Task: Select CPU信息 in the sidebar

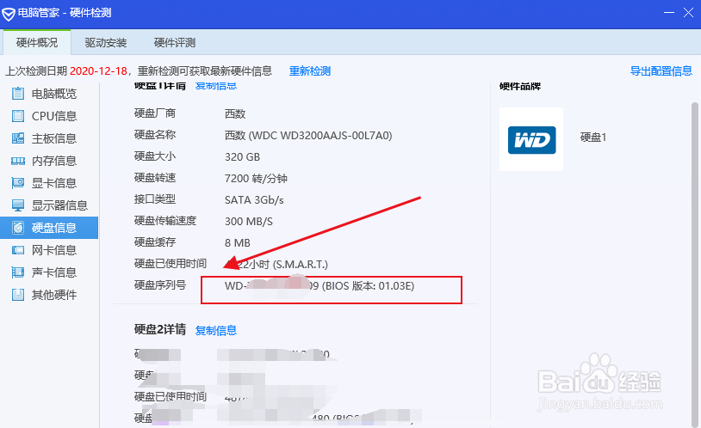Action: tap(49, 116)
